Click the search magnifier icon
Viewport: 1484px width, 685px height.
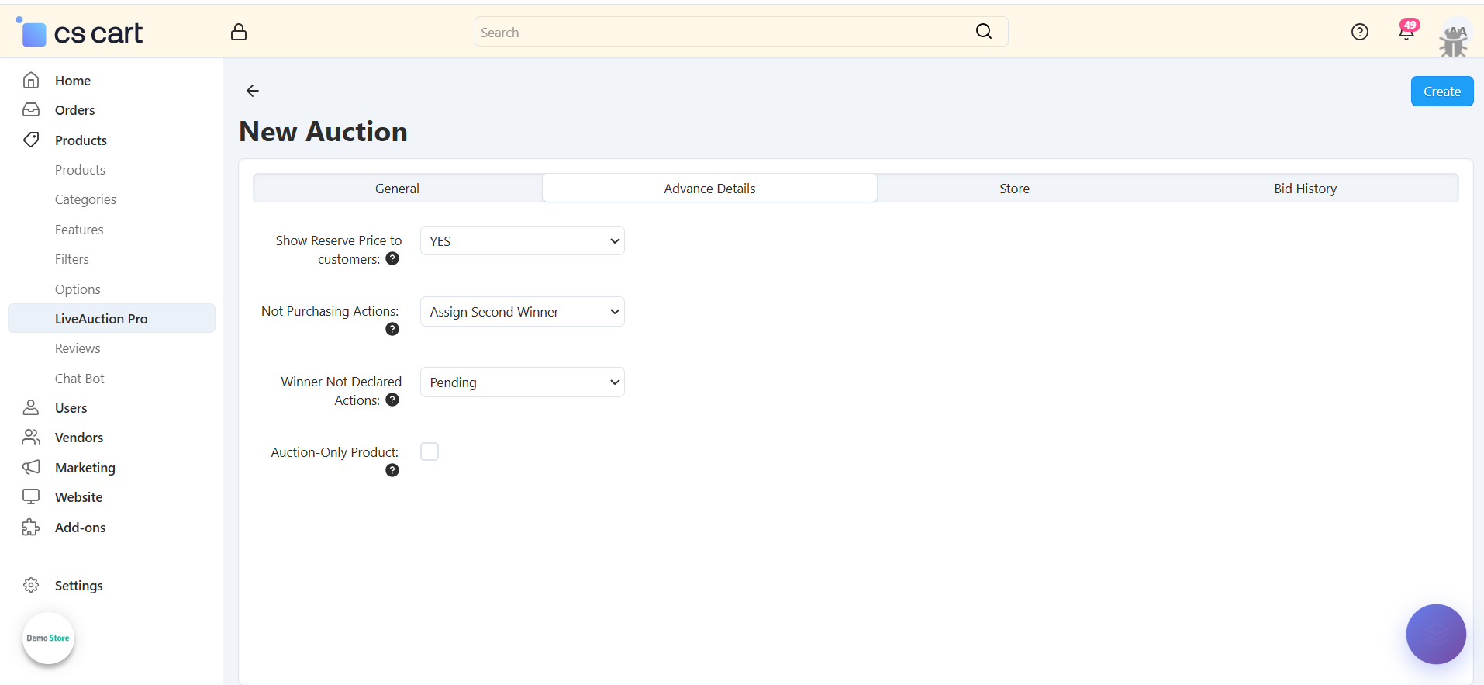pos(983,31)
